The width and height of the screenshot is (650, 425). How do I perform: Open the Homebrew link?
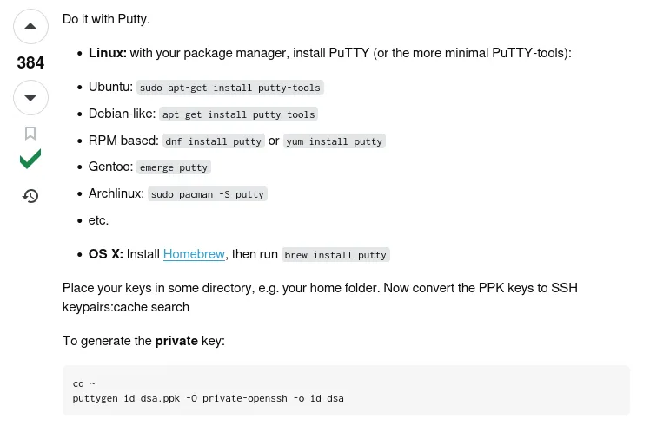coord(194,254)
